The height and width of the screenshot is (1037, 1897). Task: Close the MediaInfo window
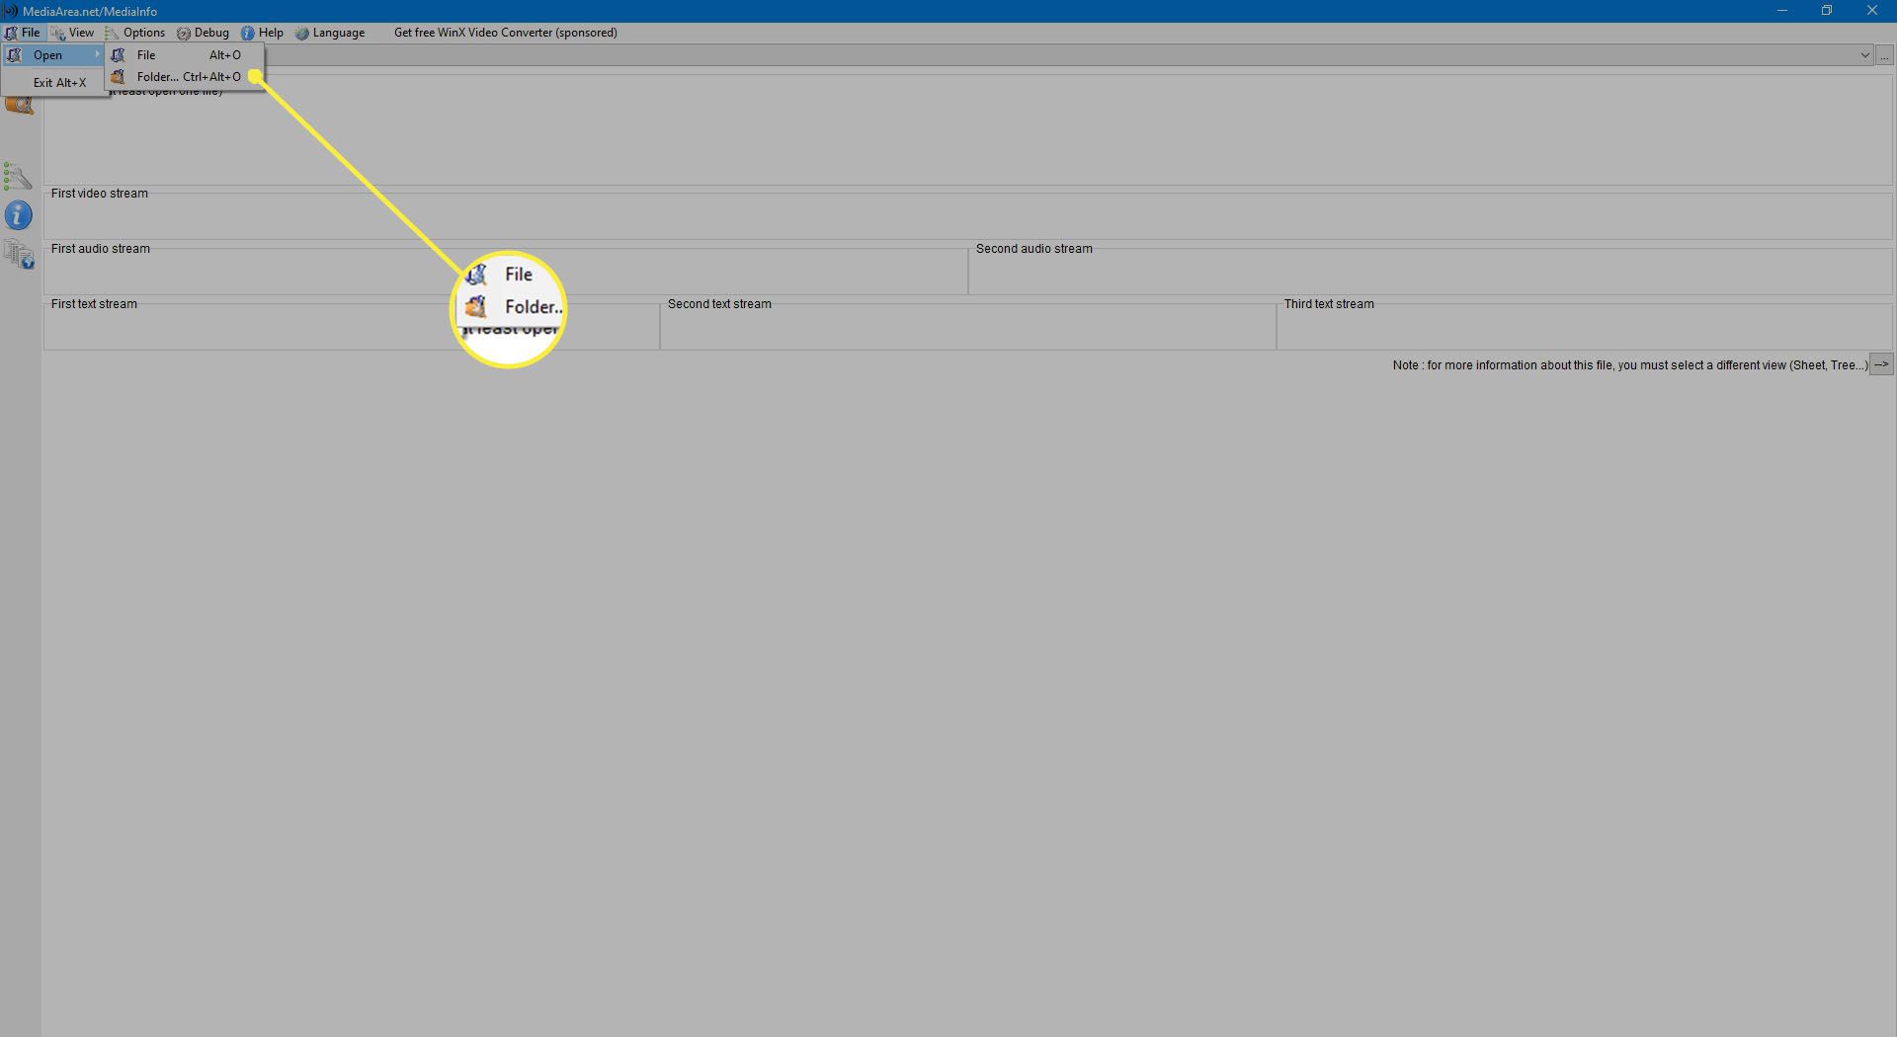pyautogui.click(x=1872, y=11)
